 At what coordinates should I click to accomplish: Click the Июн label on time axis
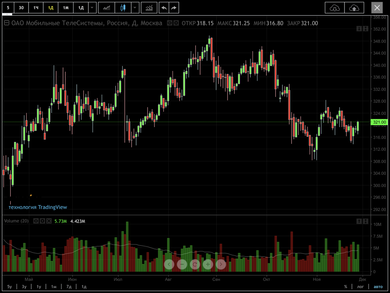coord(72,279)
